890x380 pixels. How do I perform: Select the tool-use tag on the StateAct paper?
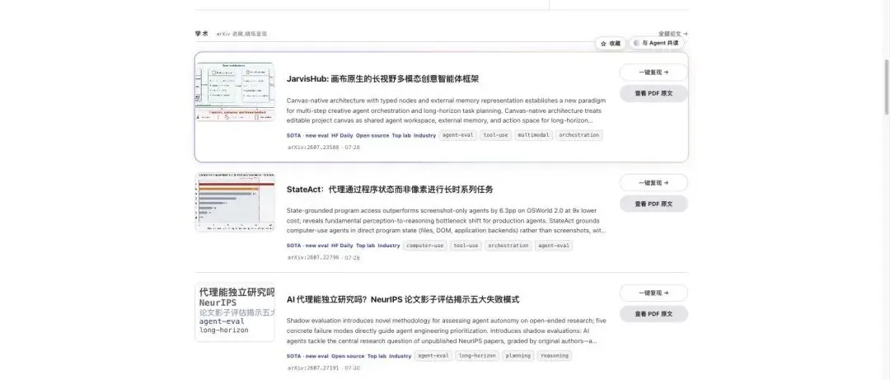tap(466, 246)
